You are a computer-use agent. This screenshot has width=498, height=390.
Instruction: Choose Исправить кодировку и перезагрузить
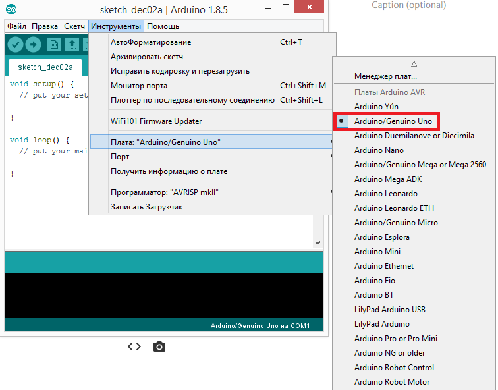(x=211, y=71)
